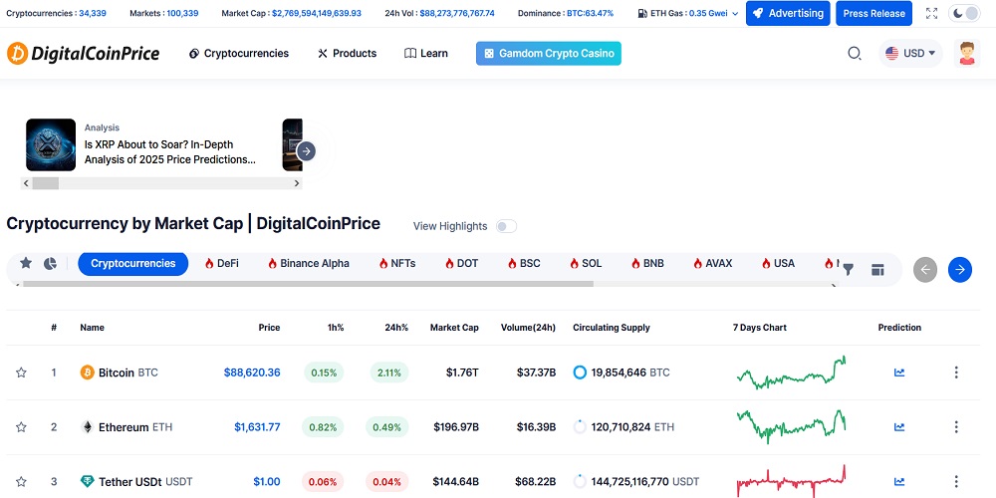Click the fullscreen expand icon
Image resolution: width=996 pixels, height=498 pixels.
(x=931, y=14)
